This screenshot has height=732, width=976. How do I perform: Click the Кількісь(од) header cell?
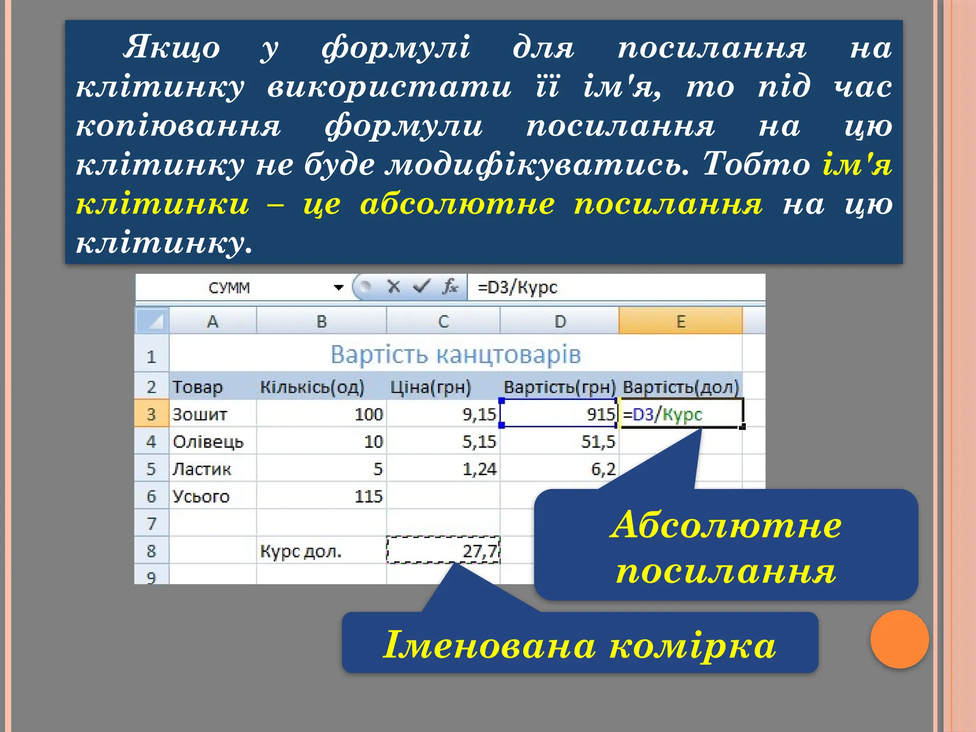tap(322, 386)
